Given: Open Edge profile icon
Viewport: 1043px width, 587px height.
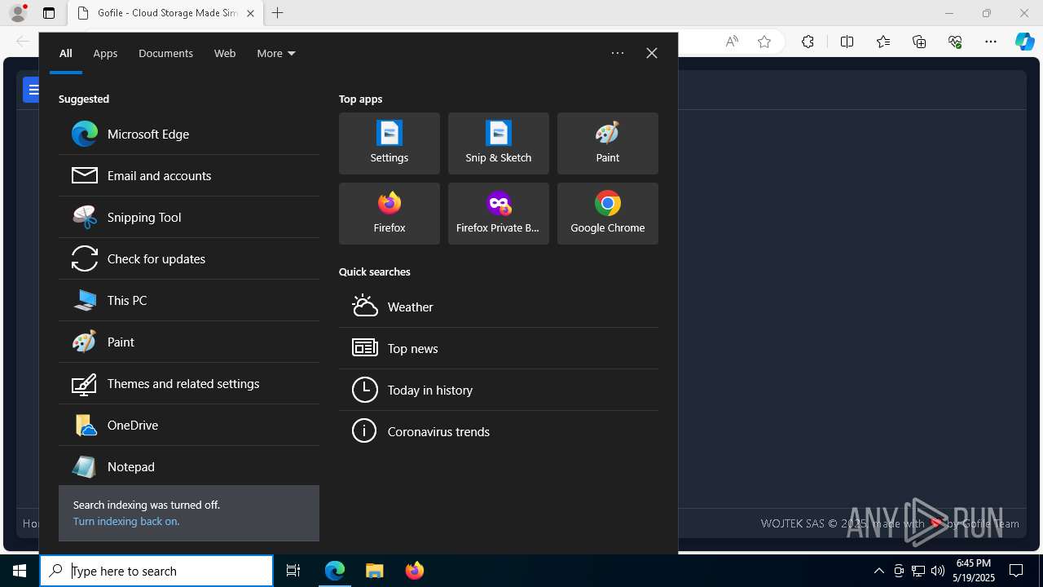Looking at the screenshot, I should click(18, 13).
